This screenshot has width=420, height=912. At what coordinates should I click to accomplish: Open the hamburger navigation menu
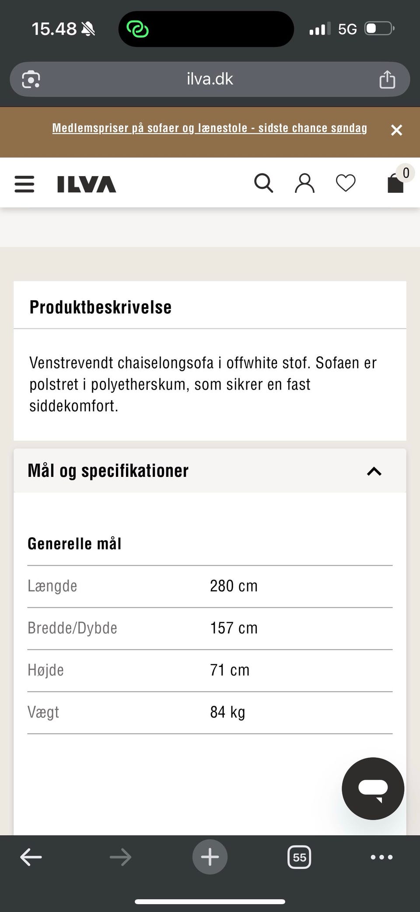[24, 184]
